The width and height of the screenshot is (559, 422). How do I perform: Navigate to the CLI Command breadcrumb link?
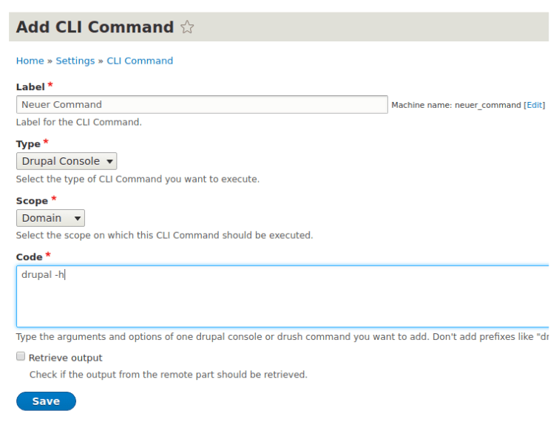click(140, 61)
